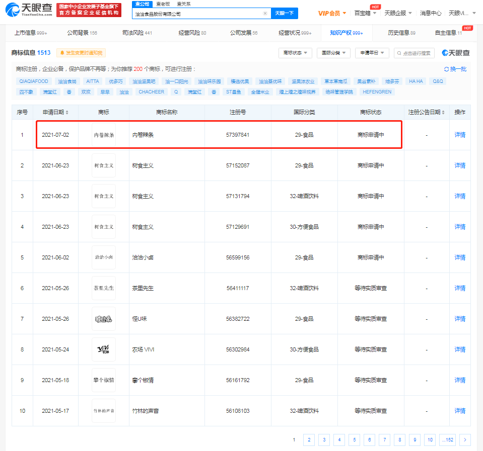Sort by 申请日期 column arrows
483x451 pixels.
(x=67, y=113)
